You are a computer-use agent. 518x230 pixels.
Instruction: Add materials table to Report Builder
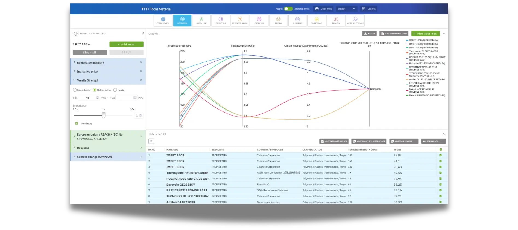coord(334,141)
